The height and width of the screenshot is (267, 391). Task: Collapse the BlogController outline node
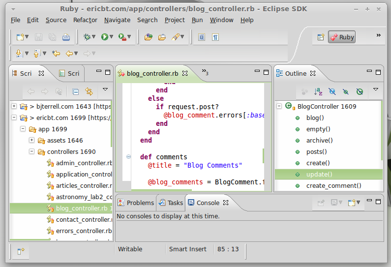[x=279, y=106]
